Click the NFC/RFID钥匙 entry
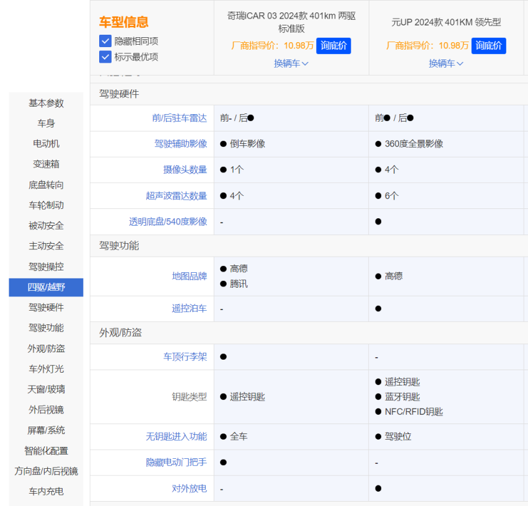528x506 pixels. pos(414,412)
